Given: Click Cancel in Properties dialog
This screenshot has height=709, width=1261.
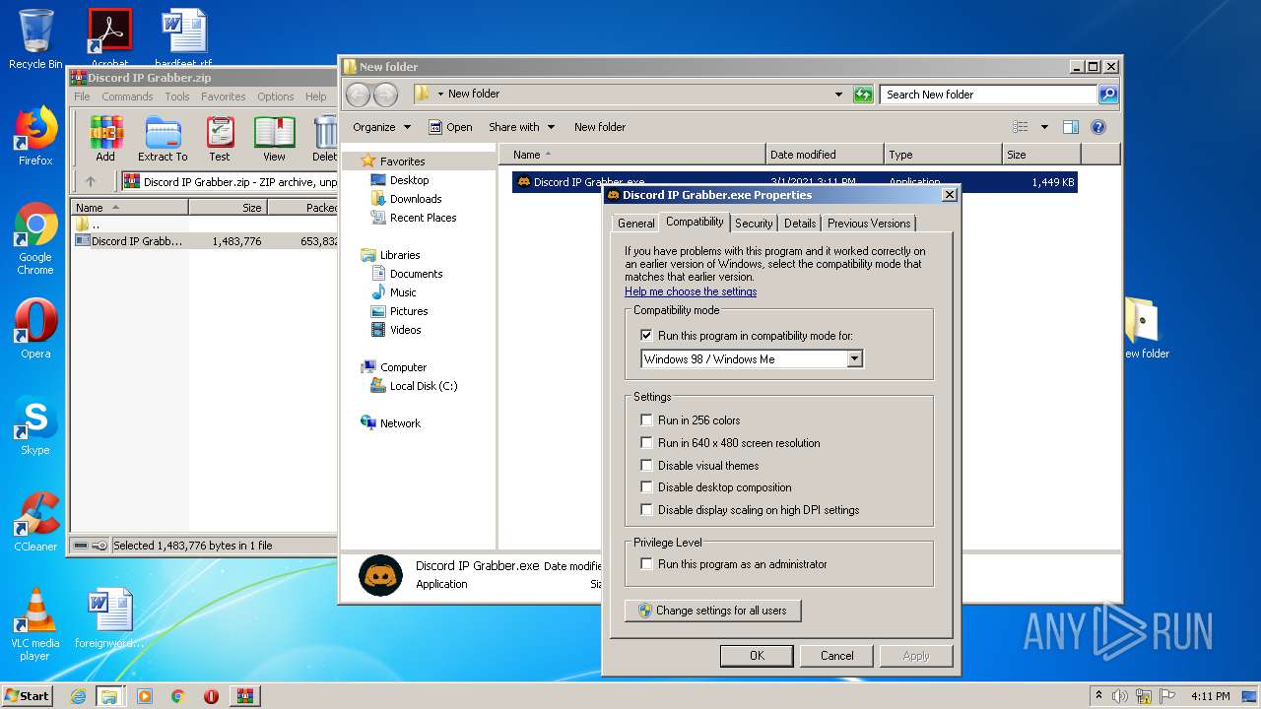Looking at the screenshot, I should 837,656.
